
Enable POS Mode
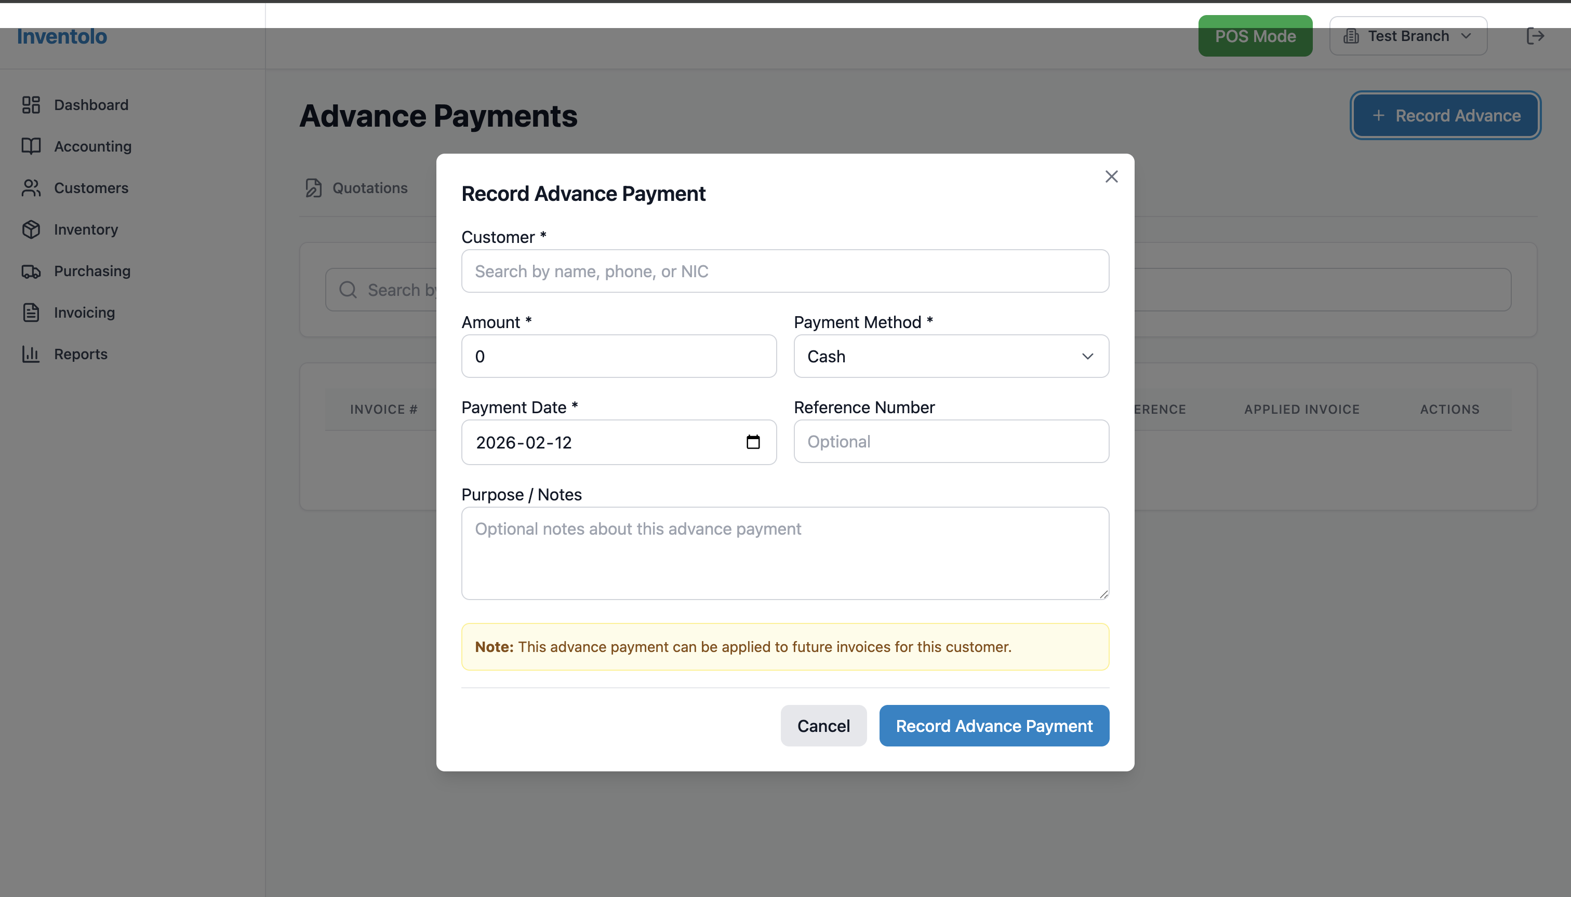click(x=1255, y=36)
